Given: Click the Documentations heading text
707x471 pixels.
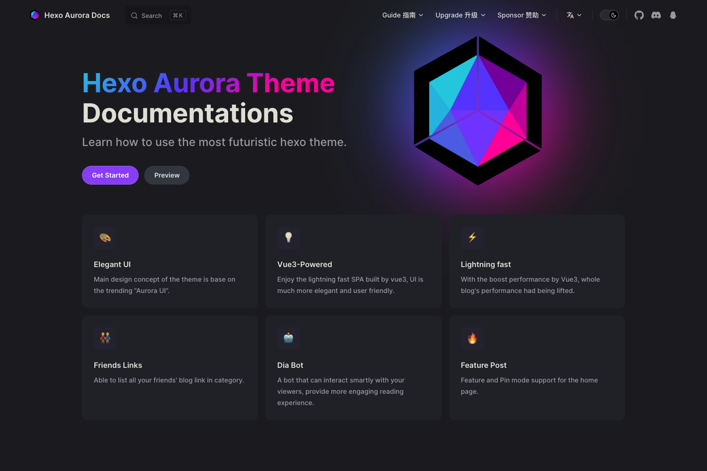Looking at the screenshot, I should click(188, 114).
